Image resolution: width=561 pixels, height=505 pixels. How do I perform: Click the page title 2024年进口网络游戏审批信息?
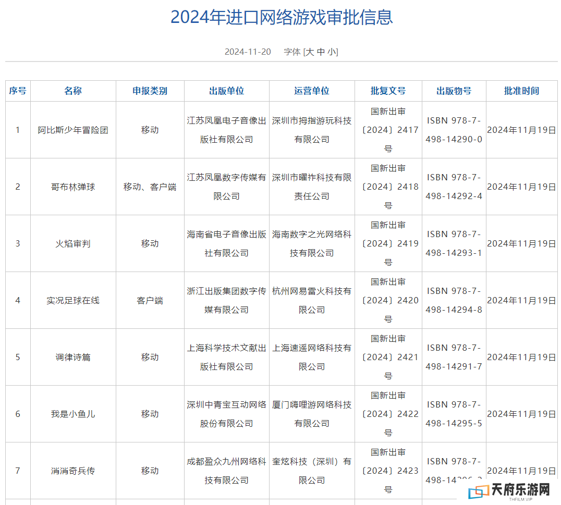(x=281, y=17)
